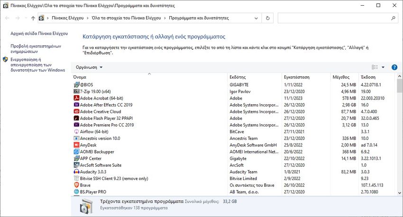Click the Adobe Acrobat (64-bit) icon

point(76,98)
